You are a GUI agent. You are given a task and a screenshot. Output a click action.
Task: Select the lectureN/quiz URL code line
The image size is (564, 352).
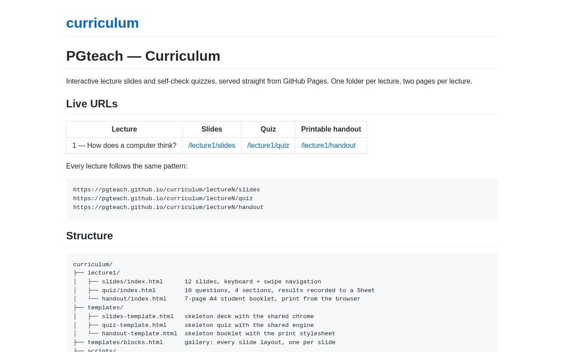pyautogui.click(x=163, y=199)
